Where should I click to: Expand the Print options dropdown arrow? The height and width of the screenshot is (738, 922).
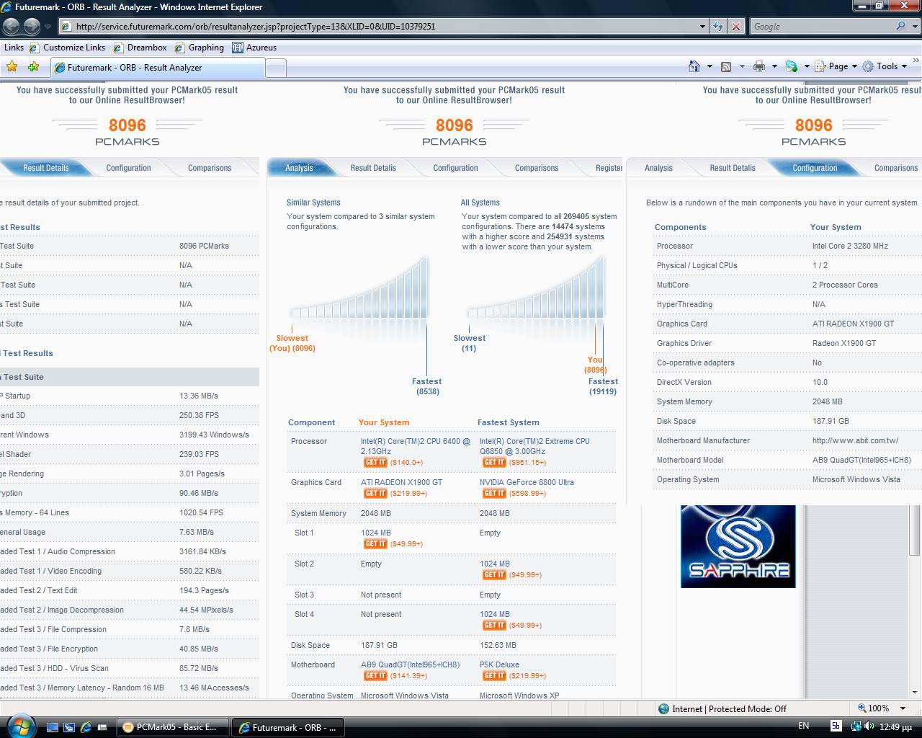point(774,66)
